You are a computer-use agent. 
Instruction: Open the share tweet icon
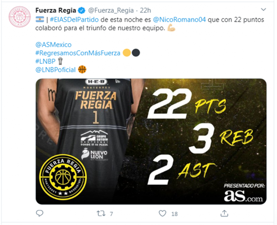coord(224,213)
